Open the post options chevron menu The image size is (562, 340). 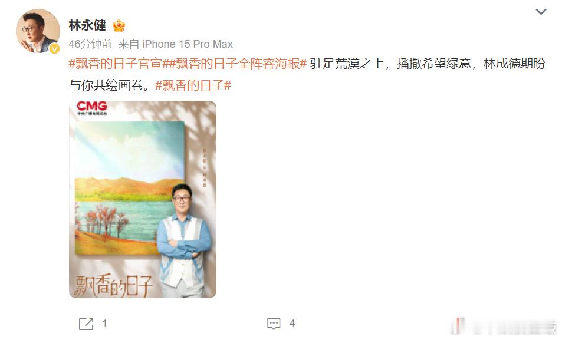click(541, 11)
